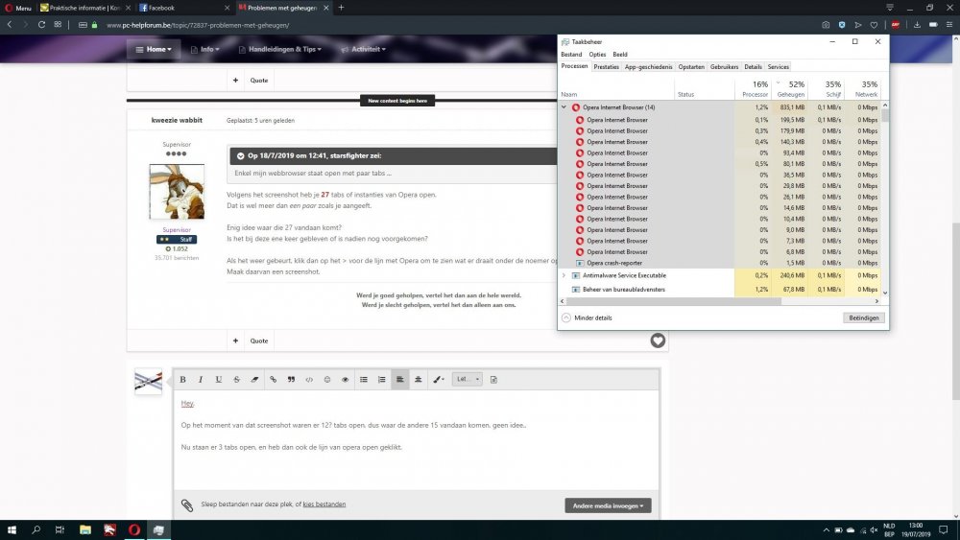Open the Activiteit menu in forum navigation

[364, 49]
